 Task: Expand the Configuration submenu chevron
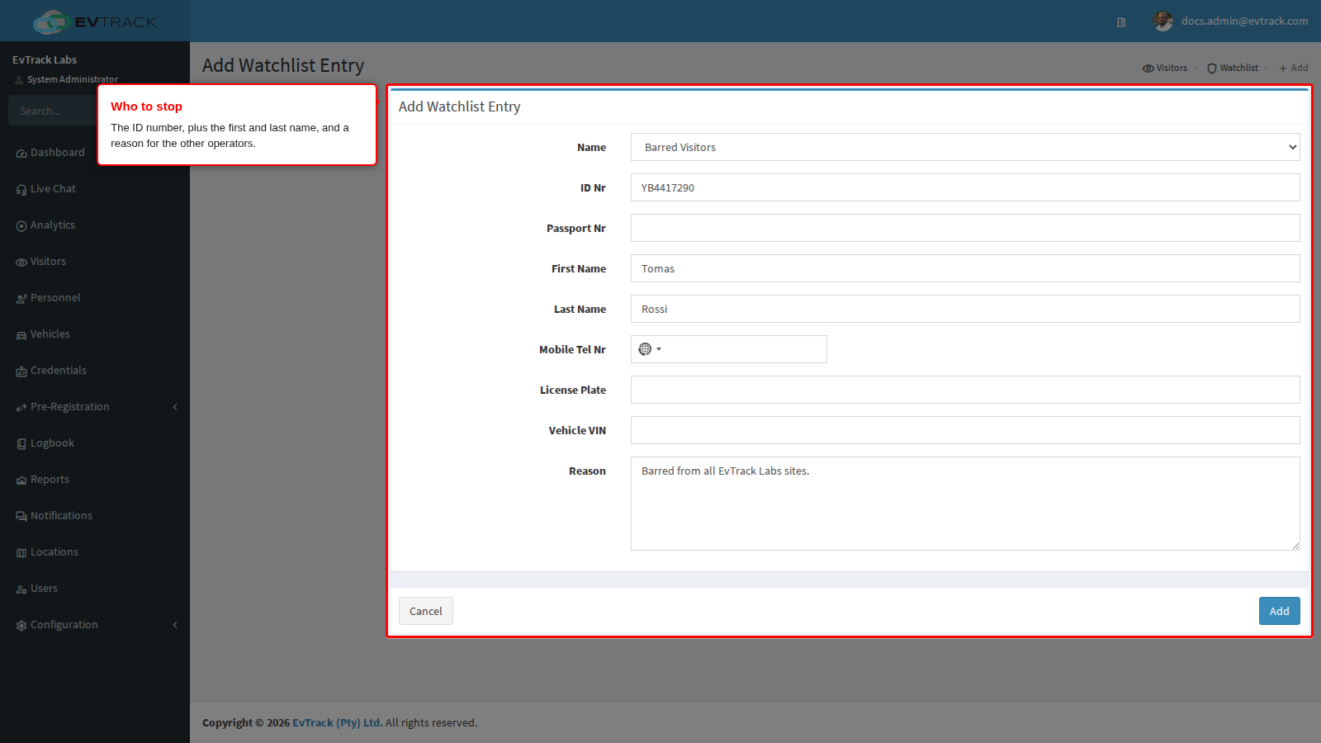pos(175,625)
